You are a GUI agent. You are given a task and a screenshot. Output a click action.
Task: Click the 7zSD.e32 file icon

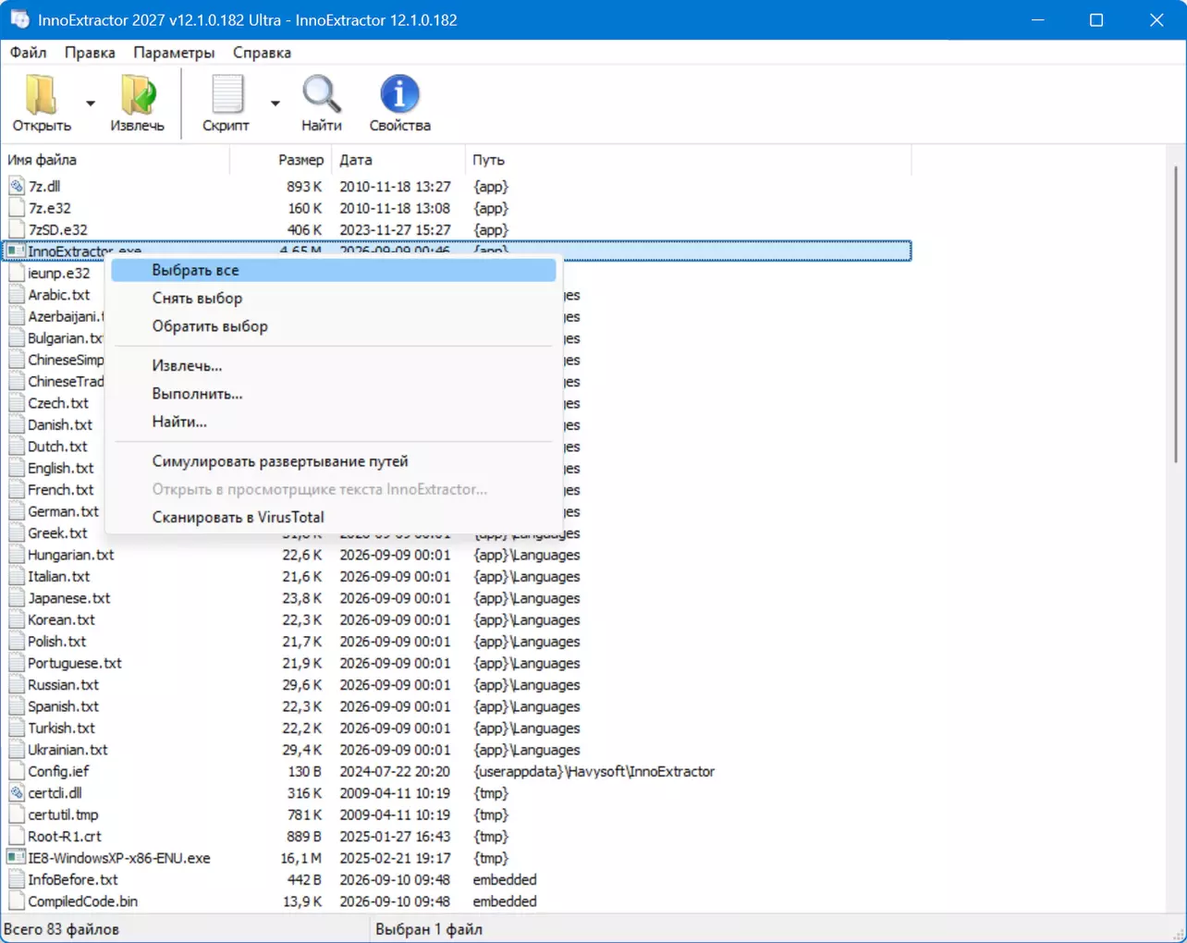point(17,229)
